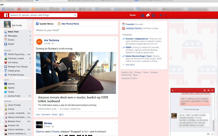Select Add Photos/Video tab
Screen dimensions: 218x136
(x=68, y=24)
